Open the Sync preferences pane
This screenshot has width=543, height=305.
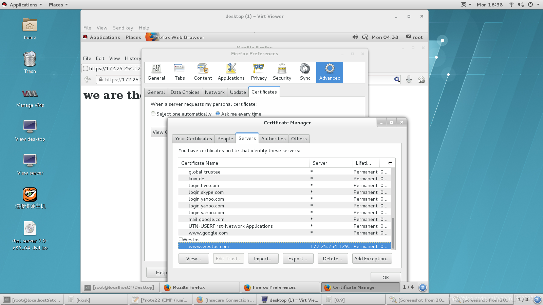[x=305, y=72]
